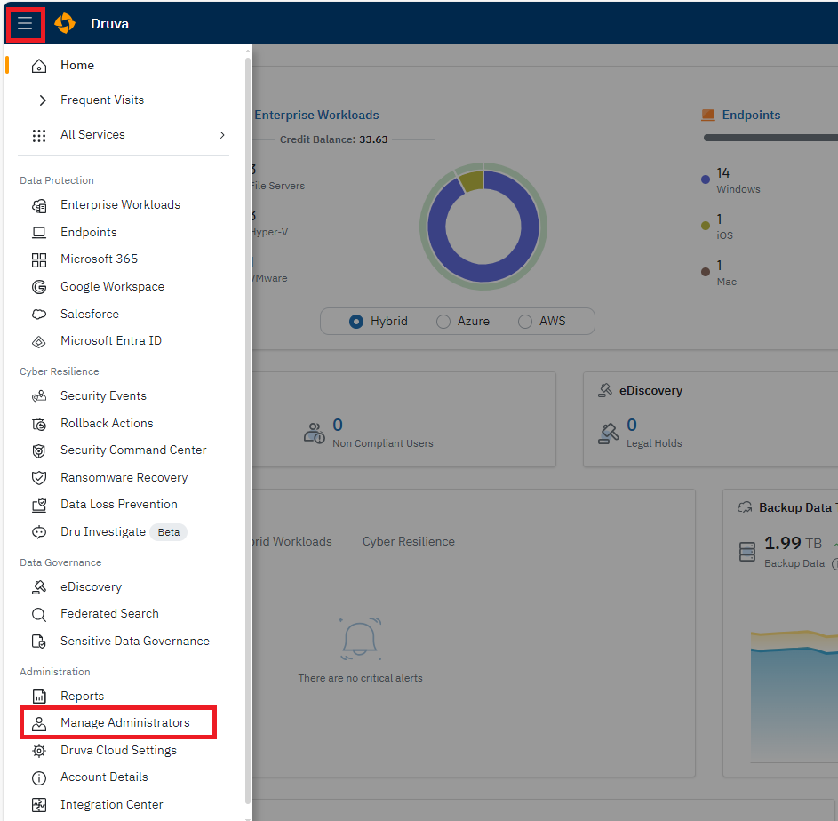The width and height of the screenshot is (838, 821).
Task: Click the 1.99 TB Backup Data value
Action: pyautogui.click(x=793, y=543)
